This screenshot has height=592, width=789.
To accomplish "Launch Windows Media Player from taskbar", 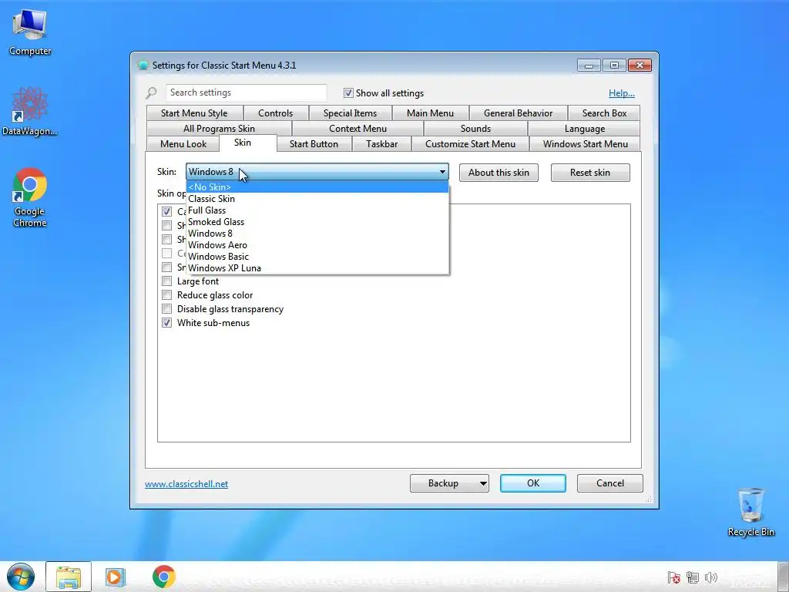I will pyautogui.click(x=116, y=577).
